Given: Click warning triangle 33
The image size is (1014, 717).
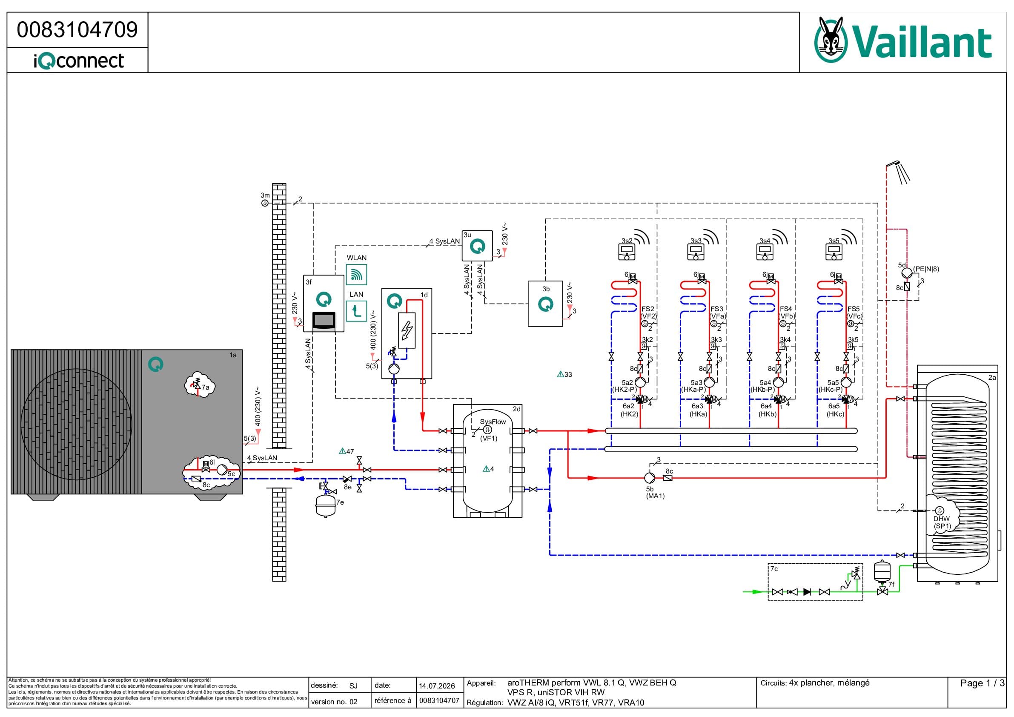Looking at the screenshot, I should coord(564,374).
